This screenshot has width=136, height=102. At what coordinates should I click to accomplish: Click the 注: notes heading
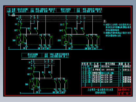pos(105,21)
